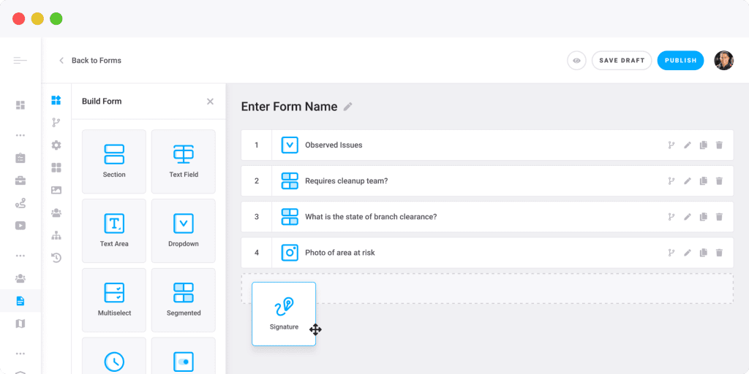Click the PUBLISH button
Viewport: 749px width, 374px height.
680,61
